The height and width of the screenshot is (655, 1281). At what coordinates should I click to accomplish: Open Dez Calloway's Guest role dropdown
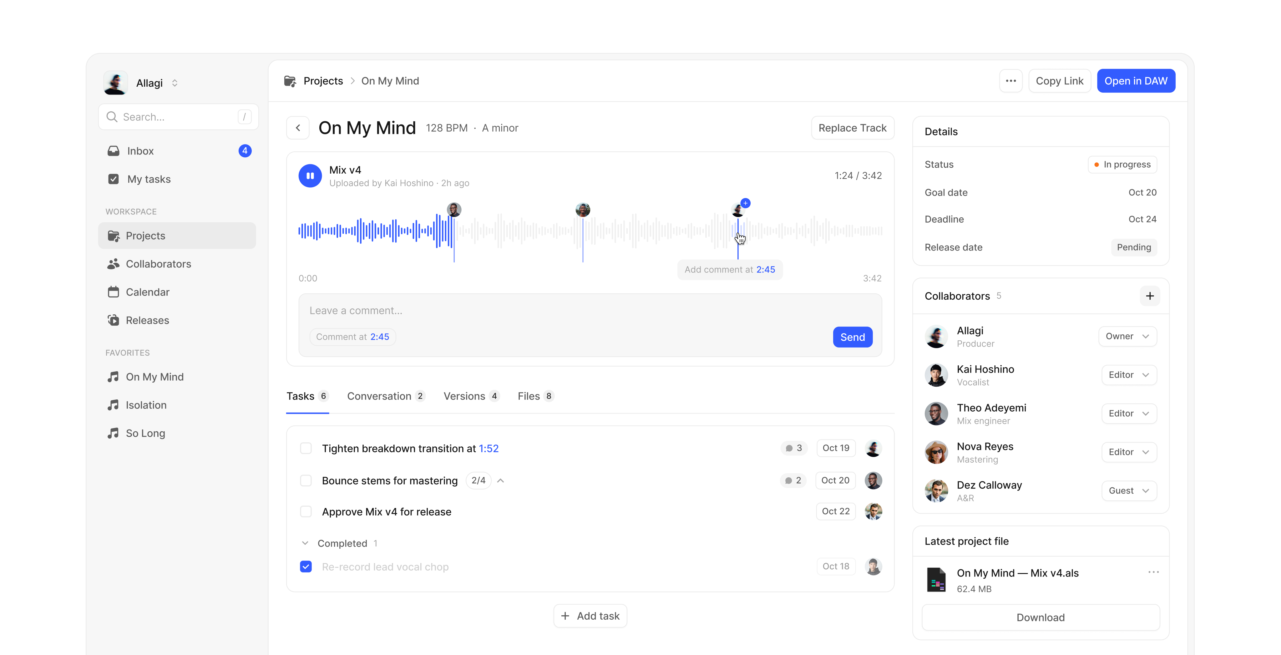[1129, 491]
